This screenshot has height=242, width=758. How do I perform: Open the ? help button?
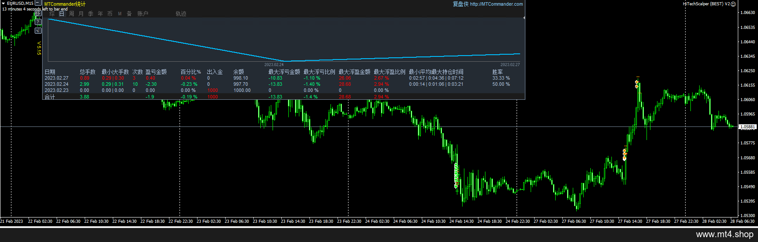(x=38, y=22)
